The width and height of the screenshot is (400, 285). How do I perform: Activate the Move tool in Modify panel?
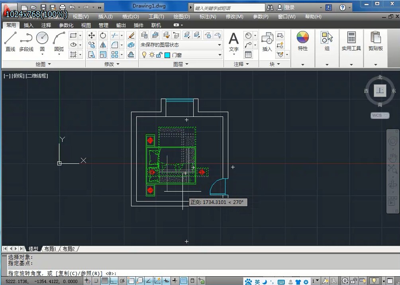point(92,35)
